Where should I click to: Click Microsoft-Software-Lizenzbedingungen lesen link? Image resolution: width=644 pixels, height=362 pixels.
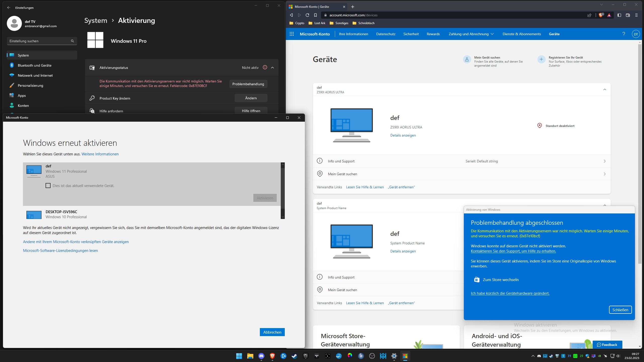[60, 250]
